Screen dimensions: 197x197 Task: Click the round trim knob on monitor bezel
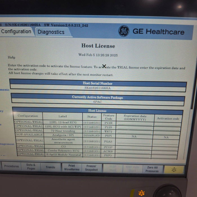pos(168,192)
